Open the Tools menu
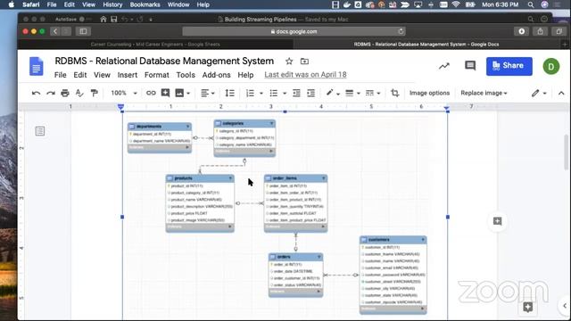This screenshot has height=321, width=571. coord(186,75)
